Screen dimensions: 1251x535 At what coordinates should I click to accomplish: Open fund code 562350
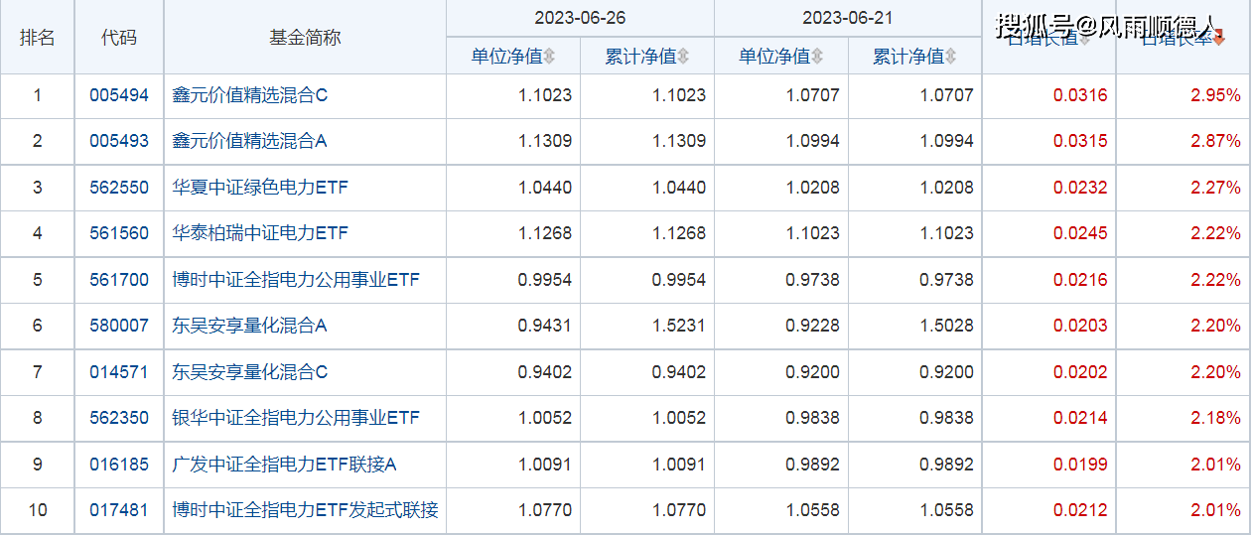(x=119, y=418)
